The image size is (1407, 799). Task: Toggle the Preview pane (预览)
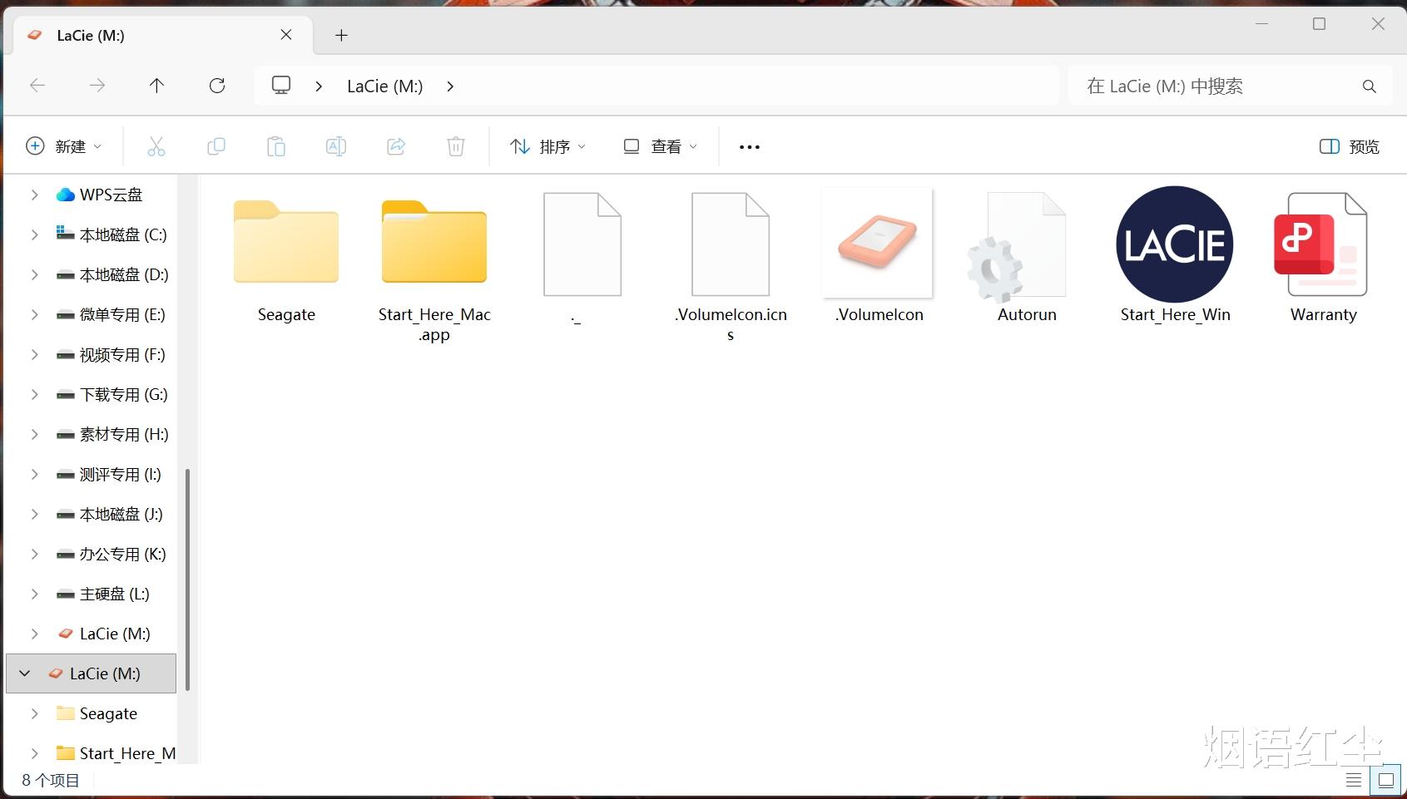tap(1349, 146)
